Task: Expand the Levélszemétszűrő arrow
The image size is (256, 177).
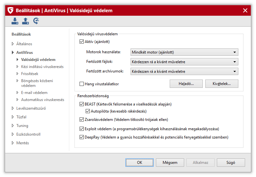Action: pyautogui.click(x=13, y=108)
